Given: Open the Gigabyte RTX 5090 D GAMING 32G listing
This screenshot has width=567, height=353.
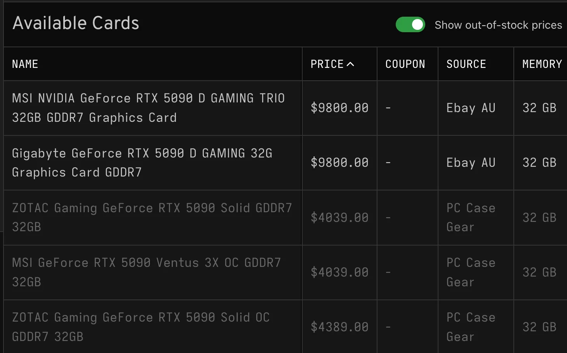Looking at the screenshot, I should (x=142, y=163).
